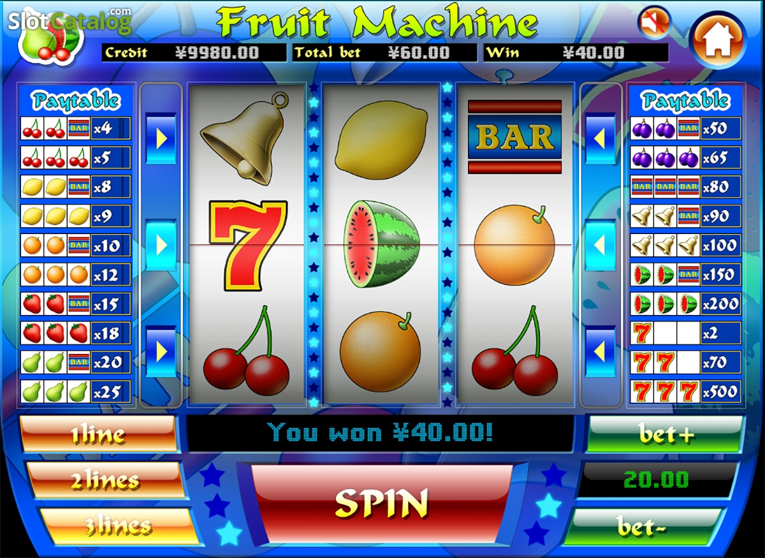Click the middle right line arrow indicator
This screenshot has width=765, height=558.
[x=601, y=245]
